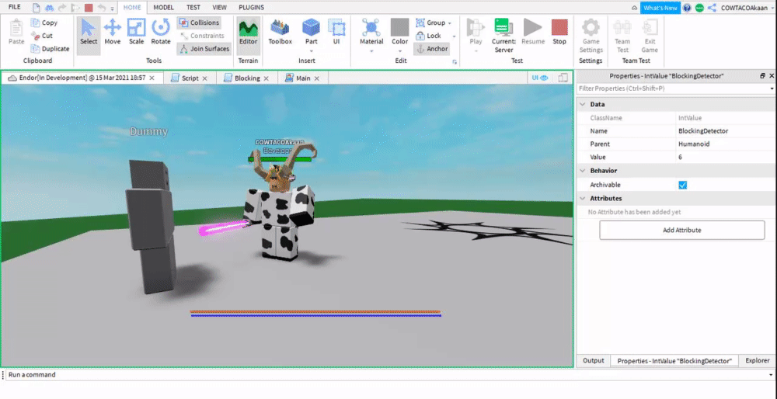This screenshot has width=777, height=399.
Task: Click the Team Test button
Action: [622, 35]
